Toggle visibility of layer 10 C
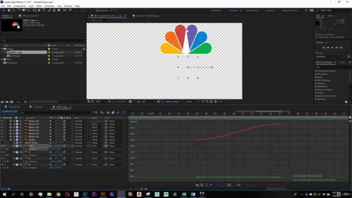352x198 pixels. point(2,152)
